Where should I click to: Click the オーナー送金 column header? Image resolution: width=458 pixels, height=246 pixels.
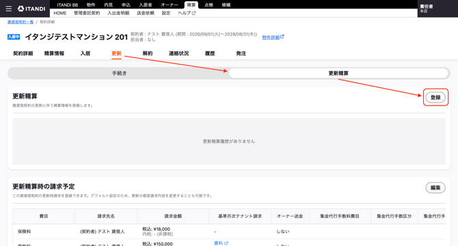[x=290, y=216]
